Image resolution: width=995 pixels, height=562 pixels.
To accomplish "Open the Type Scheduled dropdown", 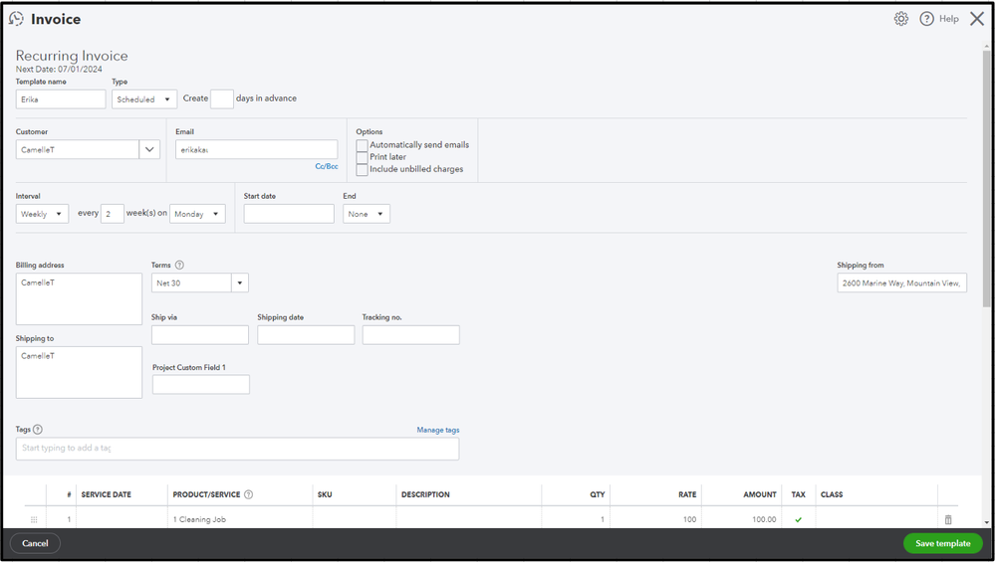I will click(144, 99).
